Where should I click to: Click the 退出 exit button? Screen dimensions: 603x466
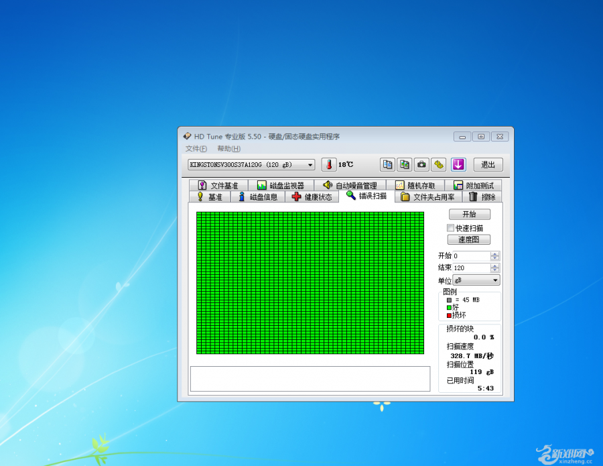(488, 165)
